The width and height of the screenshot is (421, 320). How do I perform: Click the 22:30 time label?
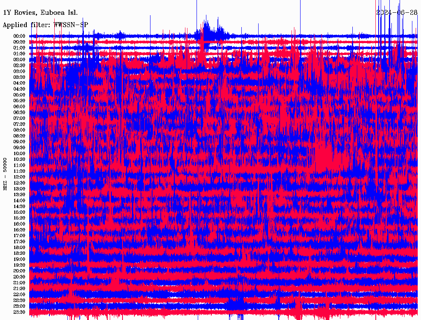(x=19, y=300)
